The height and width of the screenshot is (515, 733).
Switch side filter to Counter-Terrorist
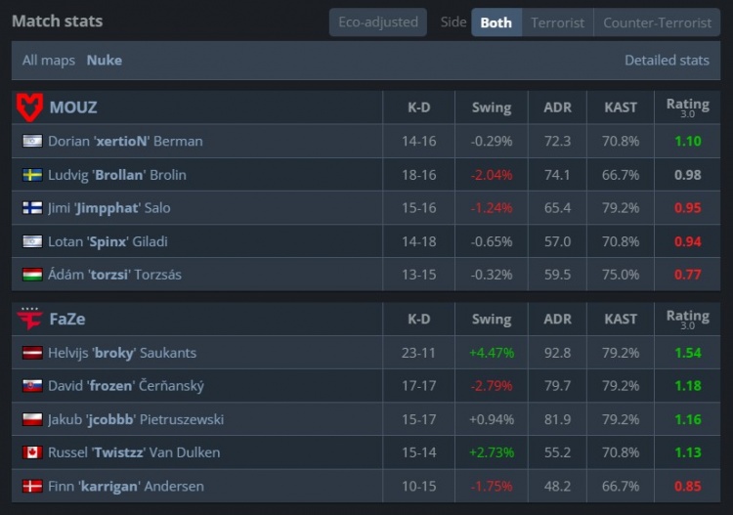657,22
